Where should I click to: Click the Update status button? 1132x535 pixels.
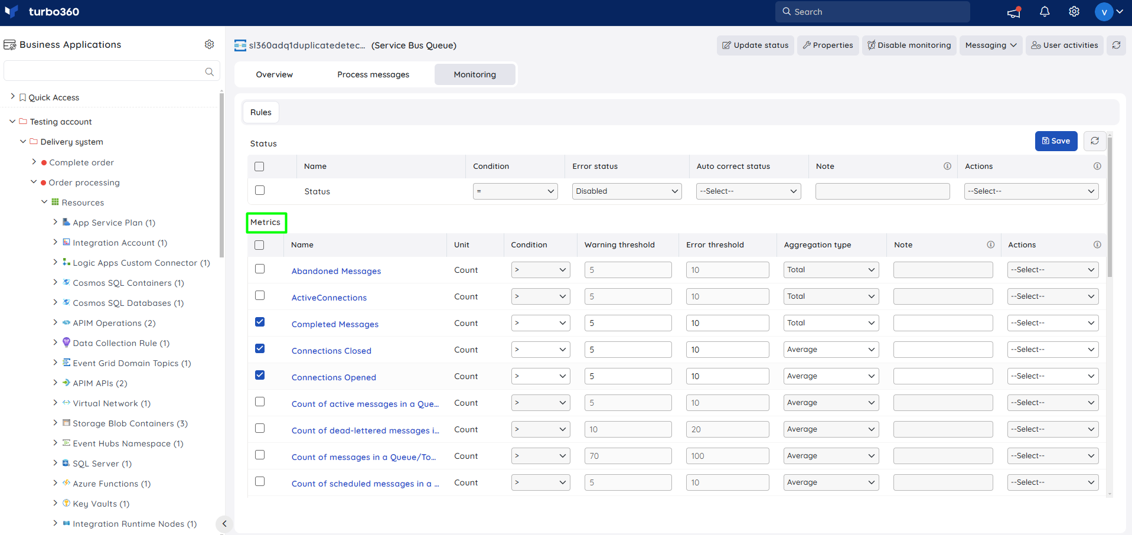(x=755, y=45)
